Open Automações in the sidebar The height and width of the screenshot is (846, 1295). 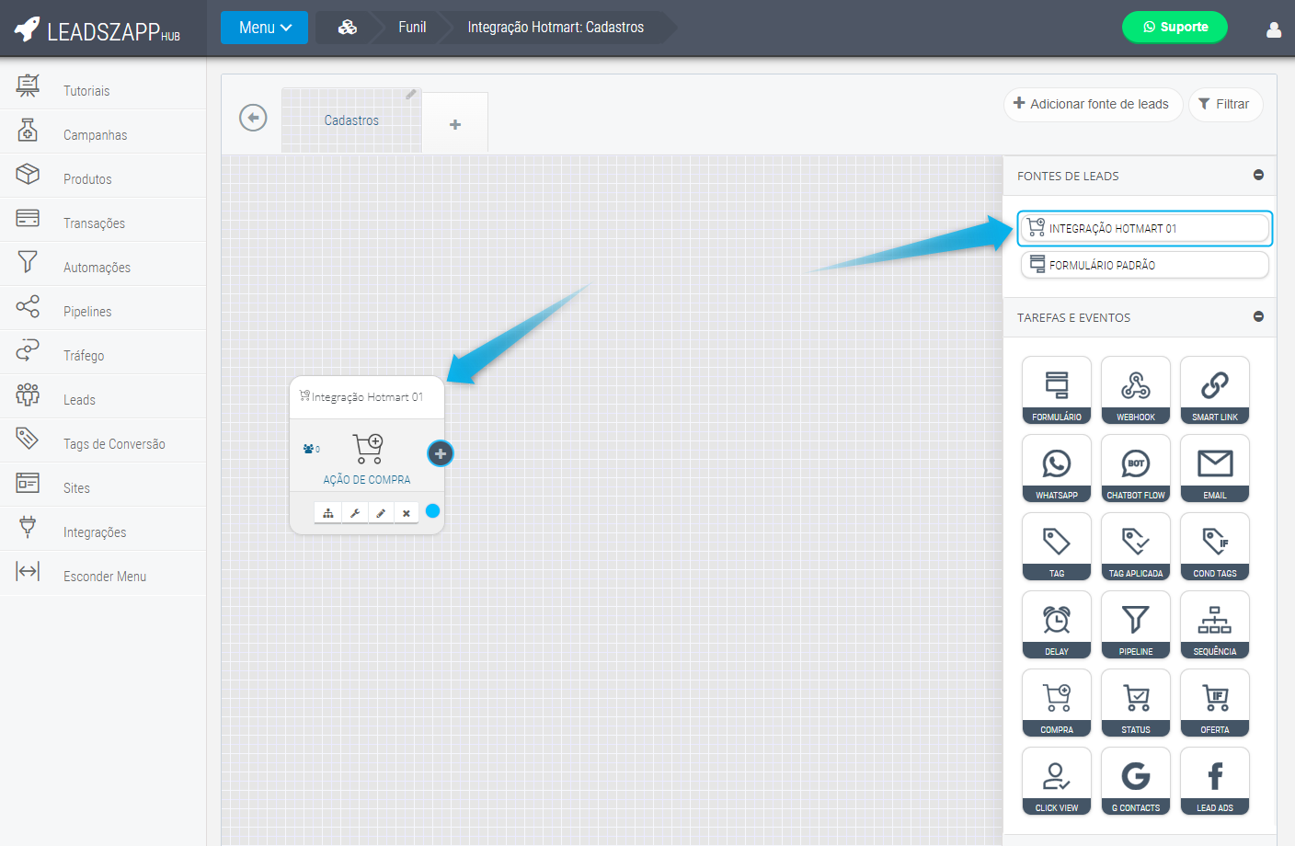click(x=97, y=268)
